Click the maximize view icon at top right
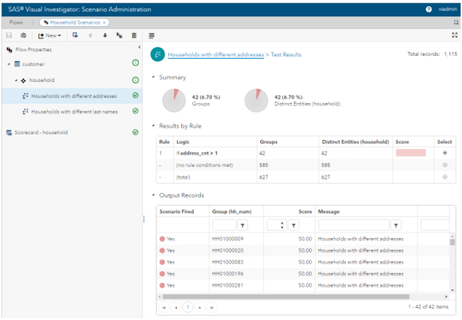 pos(454,35)
